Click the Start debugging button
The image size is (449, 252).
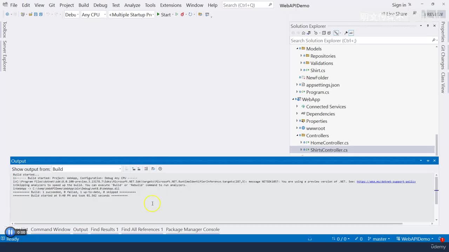163,15
